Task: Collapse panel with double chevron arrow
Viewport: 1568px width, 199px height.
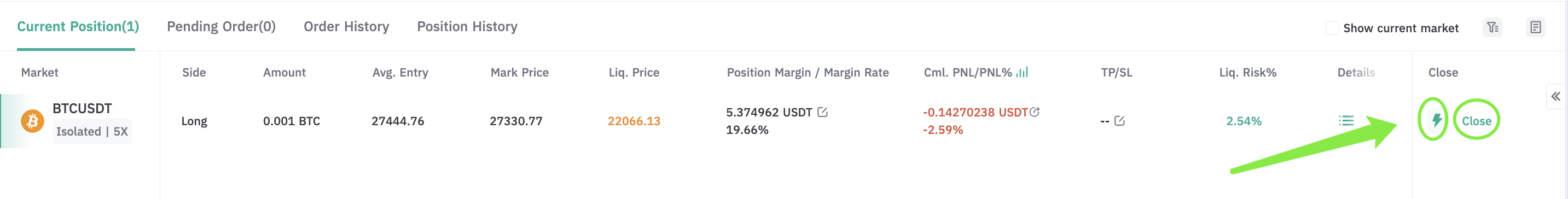Action: pos(1555,96)
